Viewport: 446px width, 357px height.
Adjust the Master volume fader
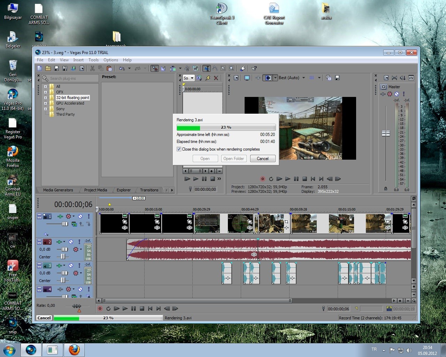386,133
